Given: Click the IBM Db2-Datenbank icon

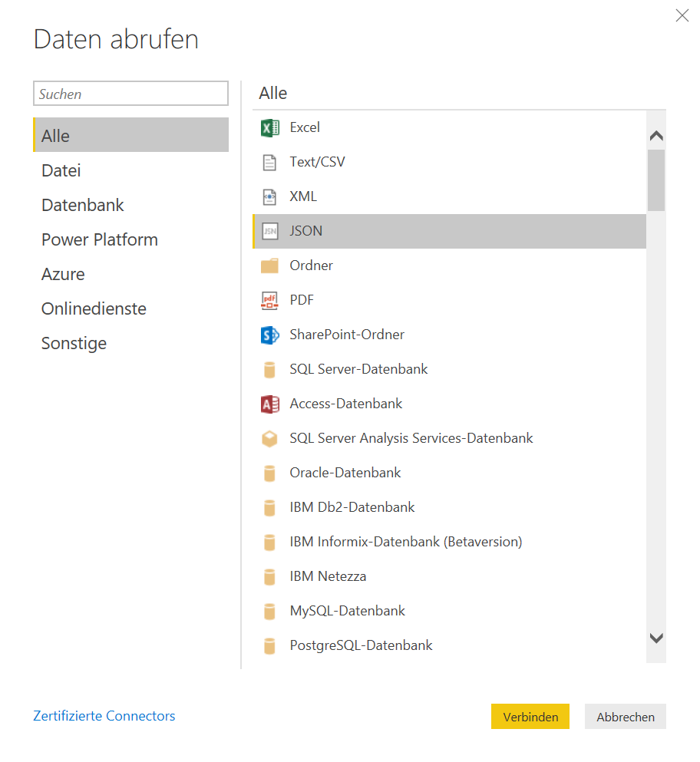Looking at the screenshot, I should pyautogui.click(x=269, y=507).
